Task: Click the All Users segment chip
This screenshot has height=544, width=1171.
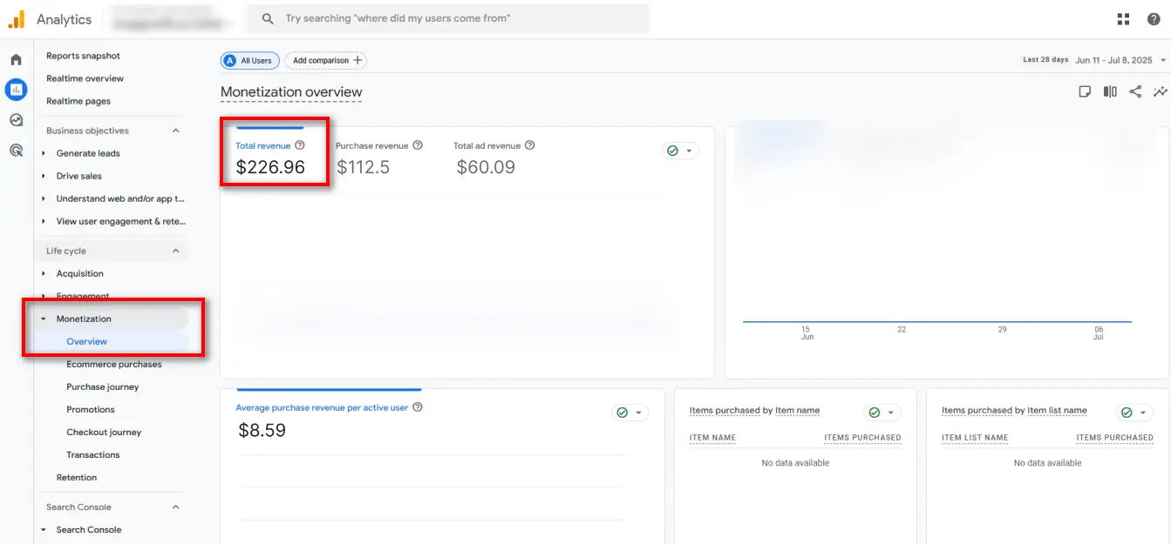Action: point(249,60)
